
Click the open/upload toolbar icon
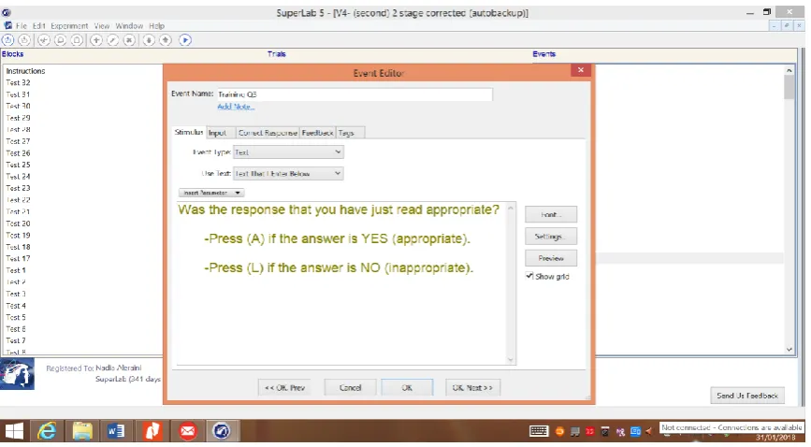pyautogui.click(x=7, y=40)
